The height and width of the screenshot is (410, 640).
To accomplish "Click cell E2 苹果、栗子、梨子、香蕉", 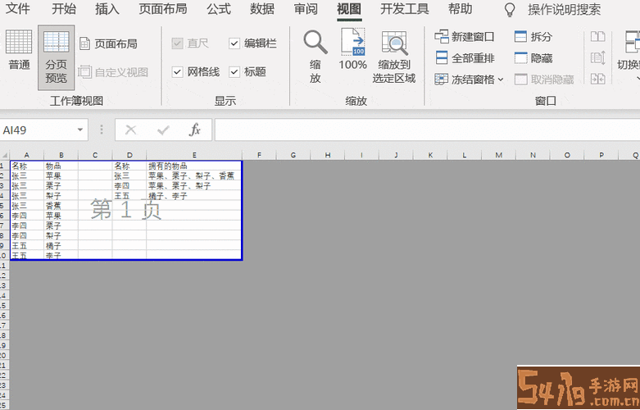I will coord(194,176).
